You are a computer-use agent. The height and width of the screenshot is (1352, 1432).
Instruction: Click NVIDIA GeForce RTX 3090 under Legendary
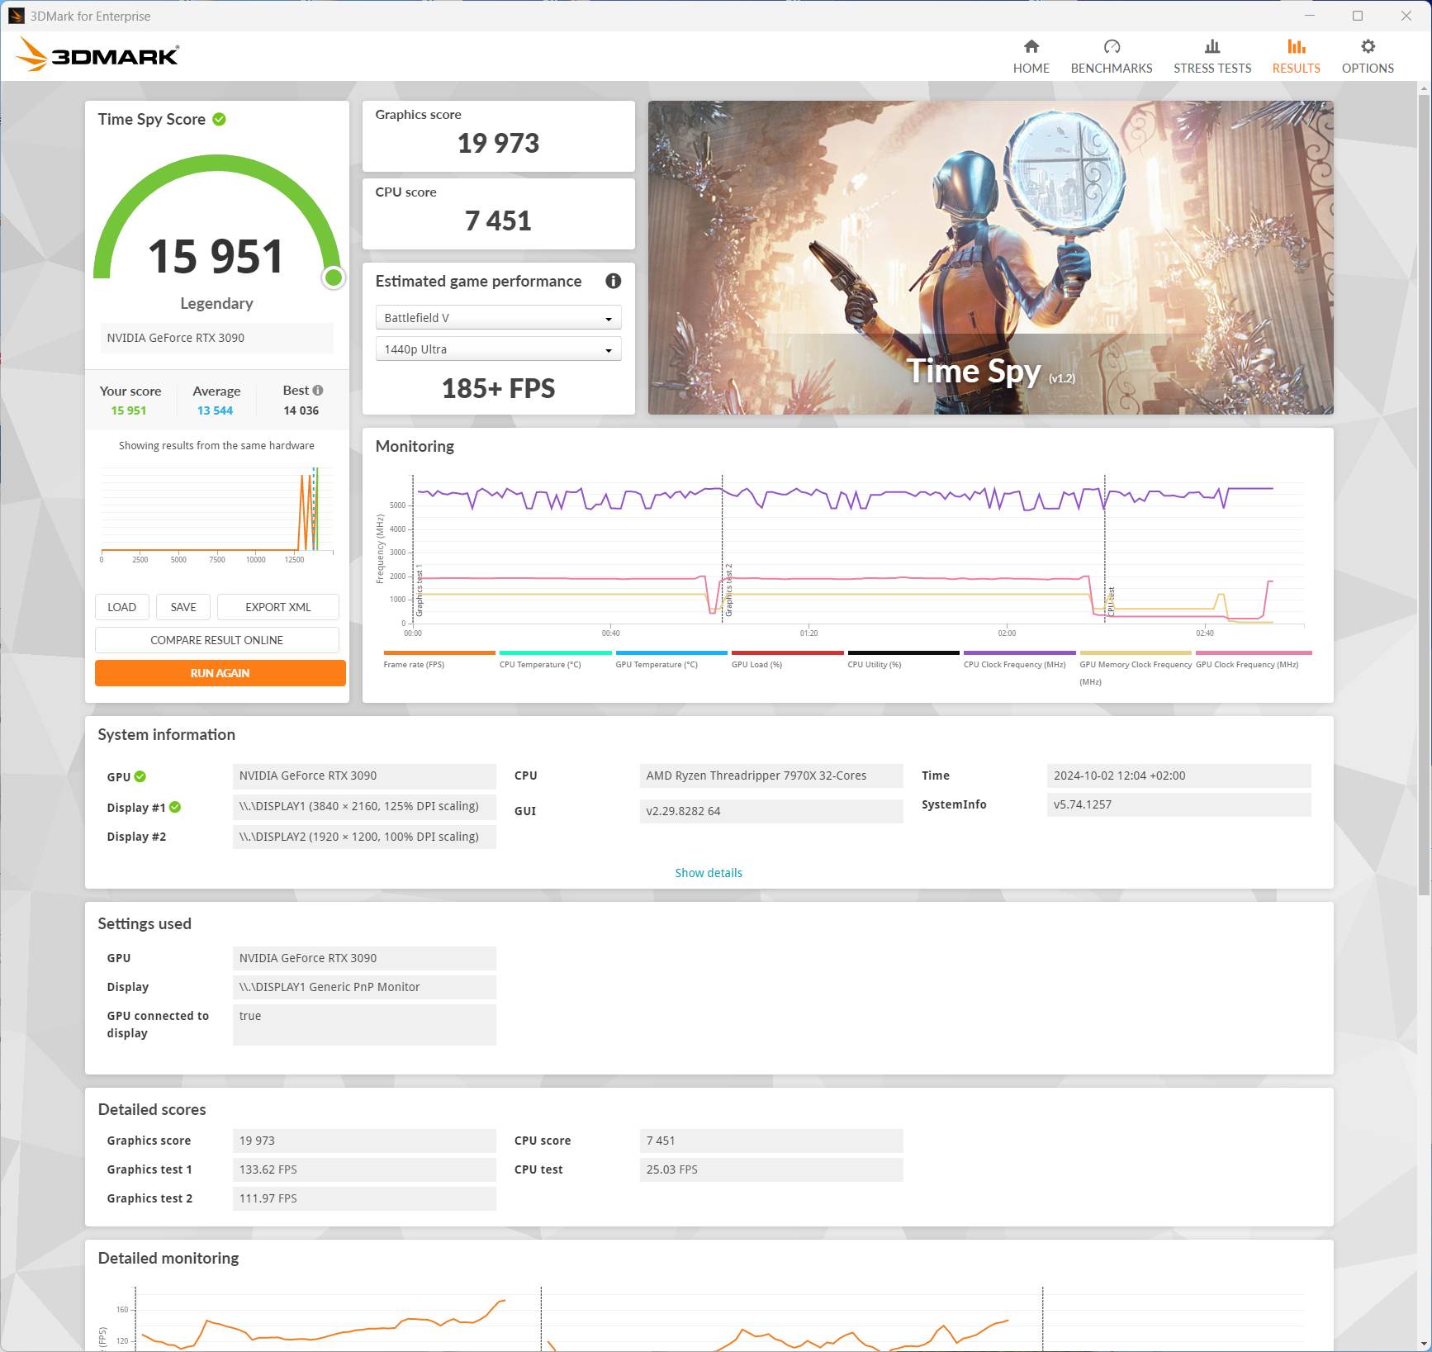pos(216,338)
